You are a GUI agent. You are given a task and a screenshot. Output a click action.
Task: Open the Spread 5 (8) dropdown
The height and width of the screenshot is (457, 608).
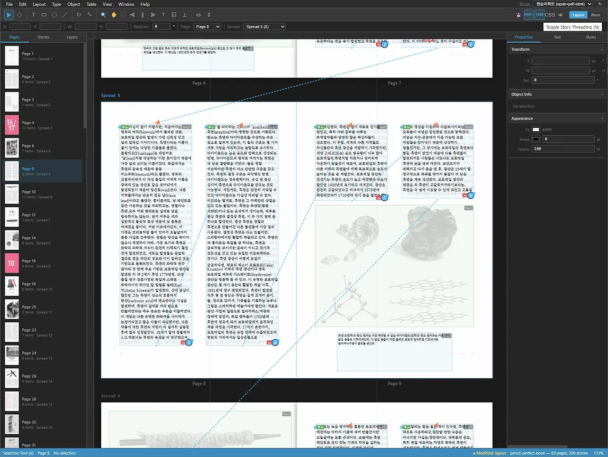pyautogui.click(x=264, y=27)
